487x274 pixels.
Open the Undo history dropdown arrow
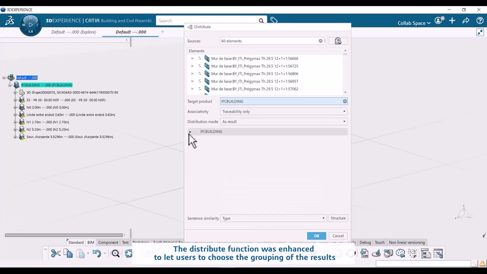pyautogui.click(x=105, y=254)
